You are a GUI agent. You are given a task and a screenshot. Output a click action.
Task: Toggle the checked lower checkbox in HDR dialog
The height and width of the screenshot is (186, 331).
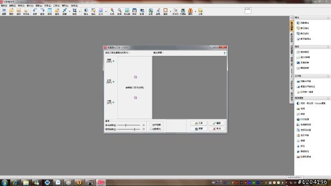151,129
